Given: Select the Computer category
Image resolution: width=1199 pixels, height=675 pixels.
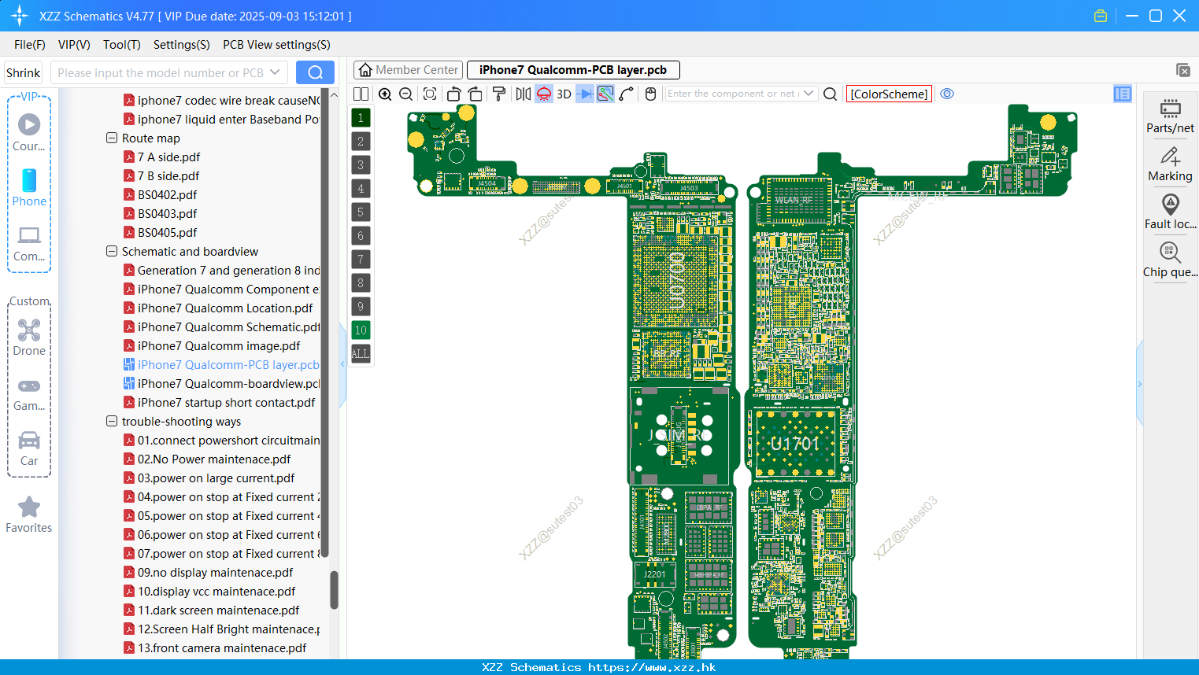Looking at the screenshot, I should (29, 243).
